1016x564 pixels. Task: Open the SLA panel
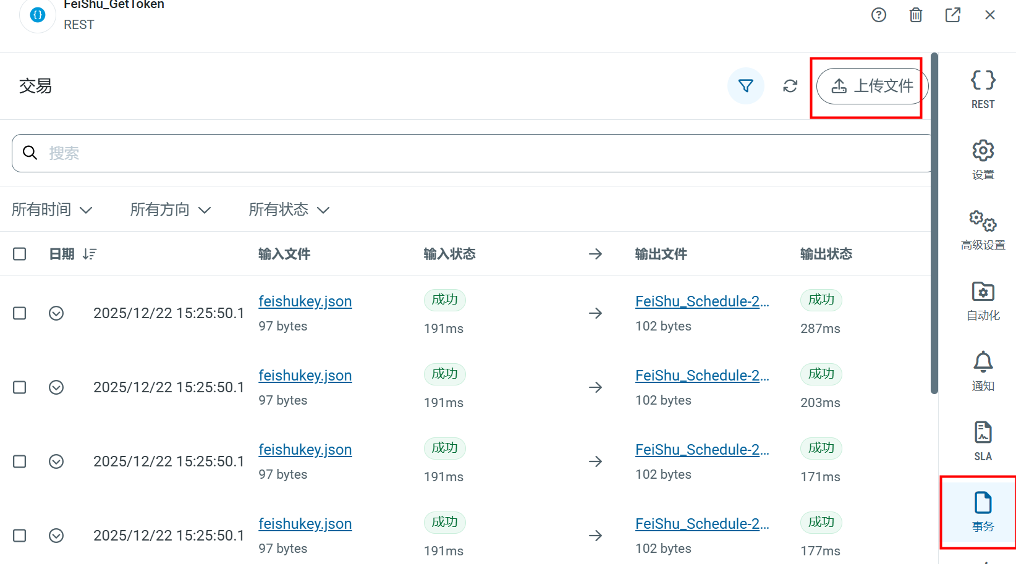point(983,441)
